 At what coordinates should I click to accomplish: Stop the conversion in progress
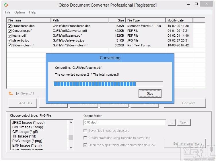(150, 94)
